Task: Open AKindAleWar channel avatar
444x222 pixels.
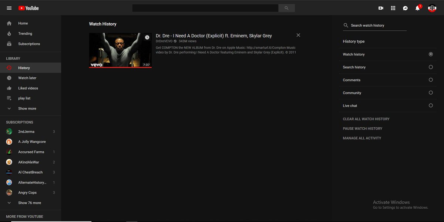Action: point(9,162)
